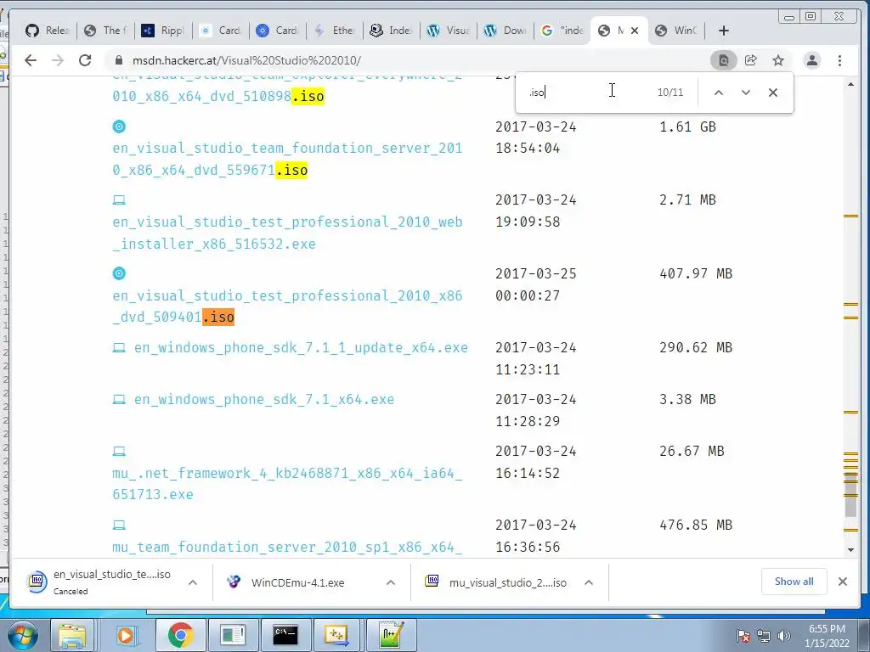This screenshot has height=652, width=870.
Task: Click the volume speaker tray icon
Action: 783,636
